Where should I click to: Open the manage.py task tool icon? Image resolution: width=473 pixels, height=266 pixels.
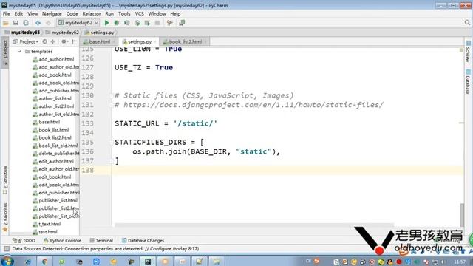pyautogui.click(x=169, y=23)
